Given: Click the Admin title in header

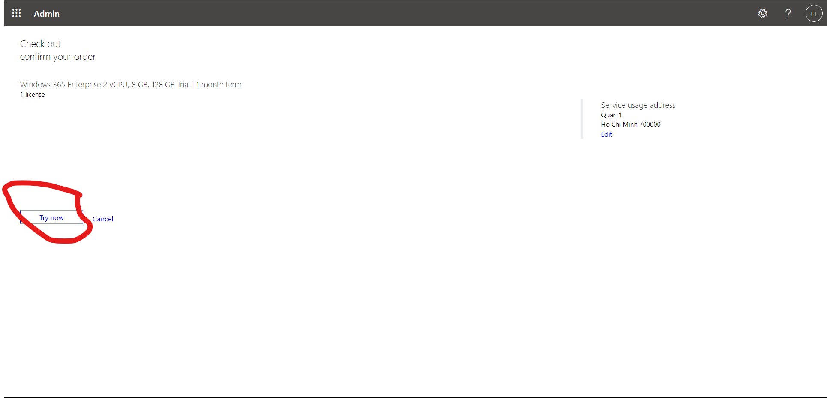Looking at the screenshot, I should coord(47,14).
